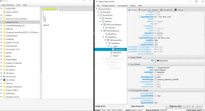The height and width of the screenshot is (111, 205).
Task: Collapse the TabHeaderArea node
Action: point(102,31)
